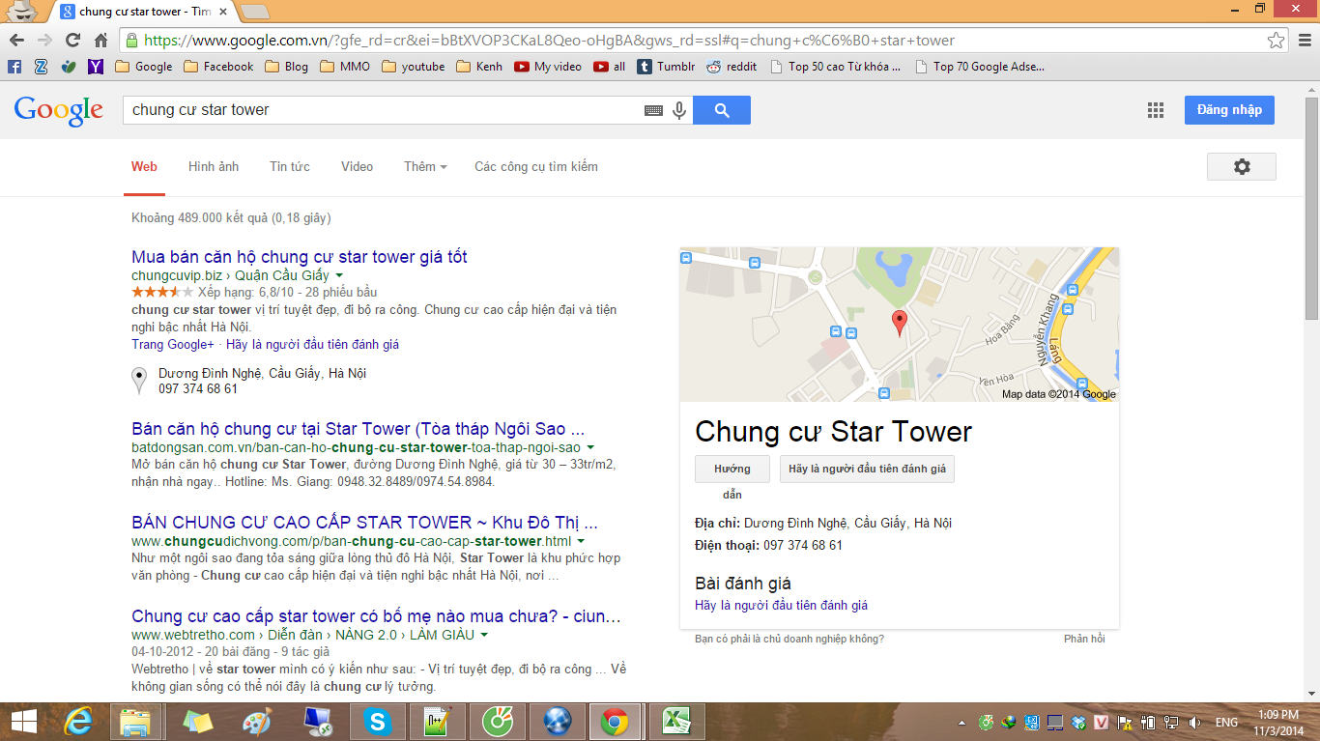Open the Windows Start button
This screenshot has height=741, width=1320.
(23, 722)
